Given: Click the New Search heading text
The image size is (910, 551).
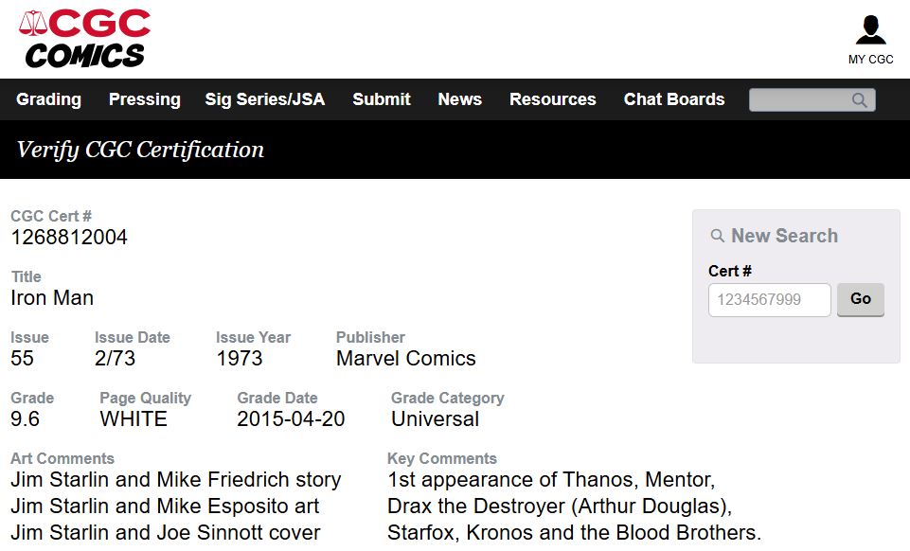Looking at the screenshot, I should click(784, 237).
